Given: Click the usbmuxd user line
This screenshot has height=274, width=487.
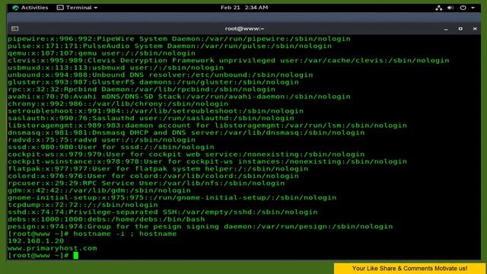Looking at the screenshot, I should point(116,68).
